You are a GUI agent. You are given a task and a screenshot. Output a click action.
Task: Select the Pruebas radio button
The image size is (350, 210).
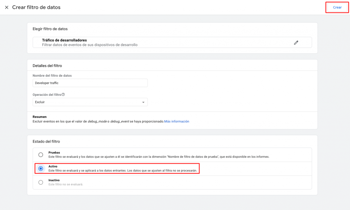click(41, 155)
